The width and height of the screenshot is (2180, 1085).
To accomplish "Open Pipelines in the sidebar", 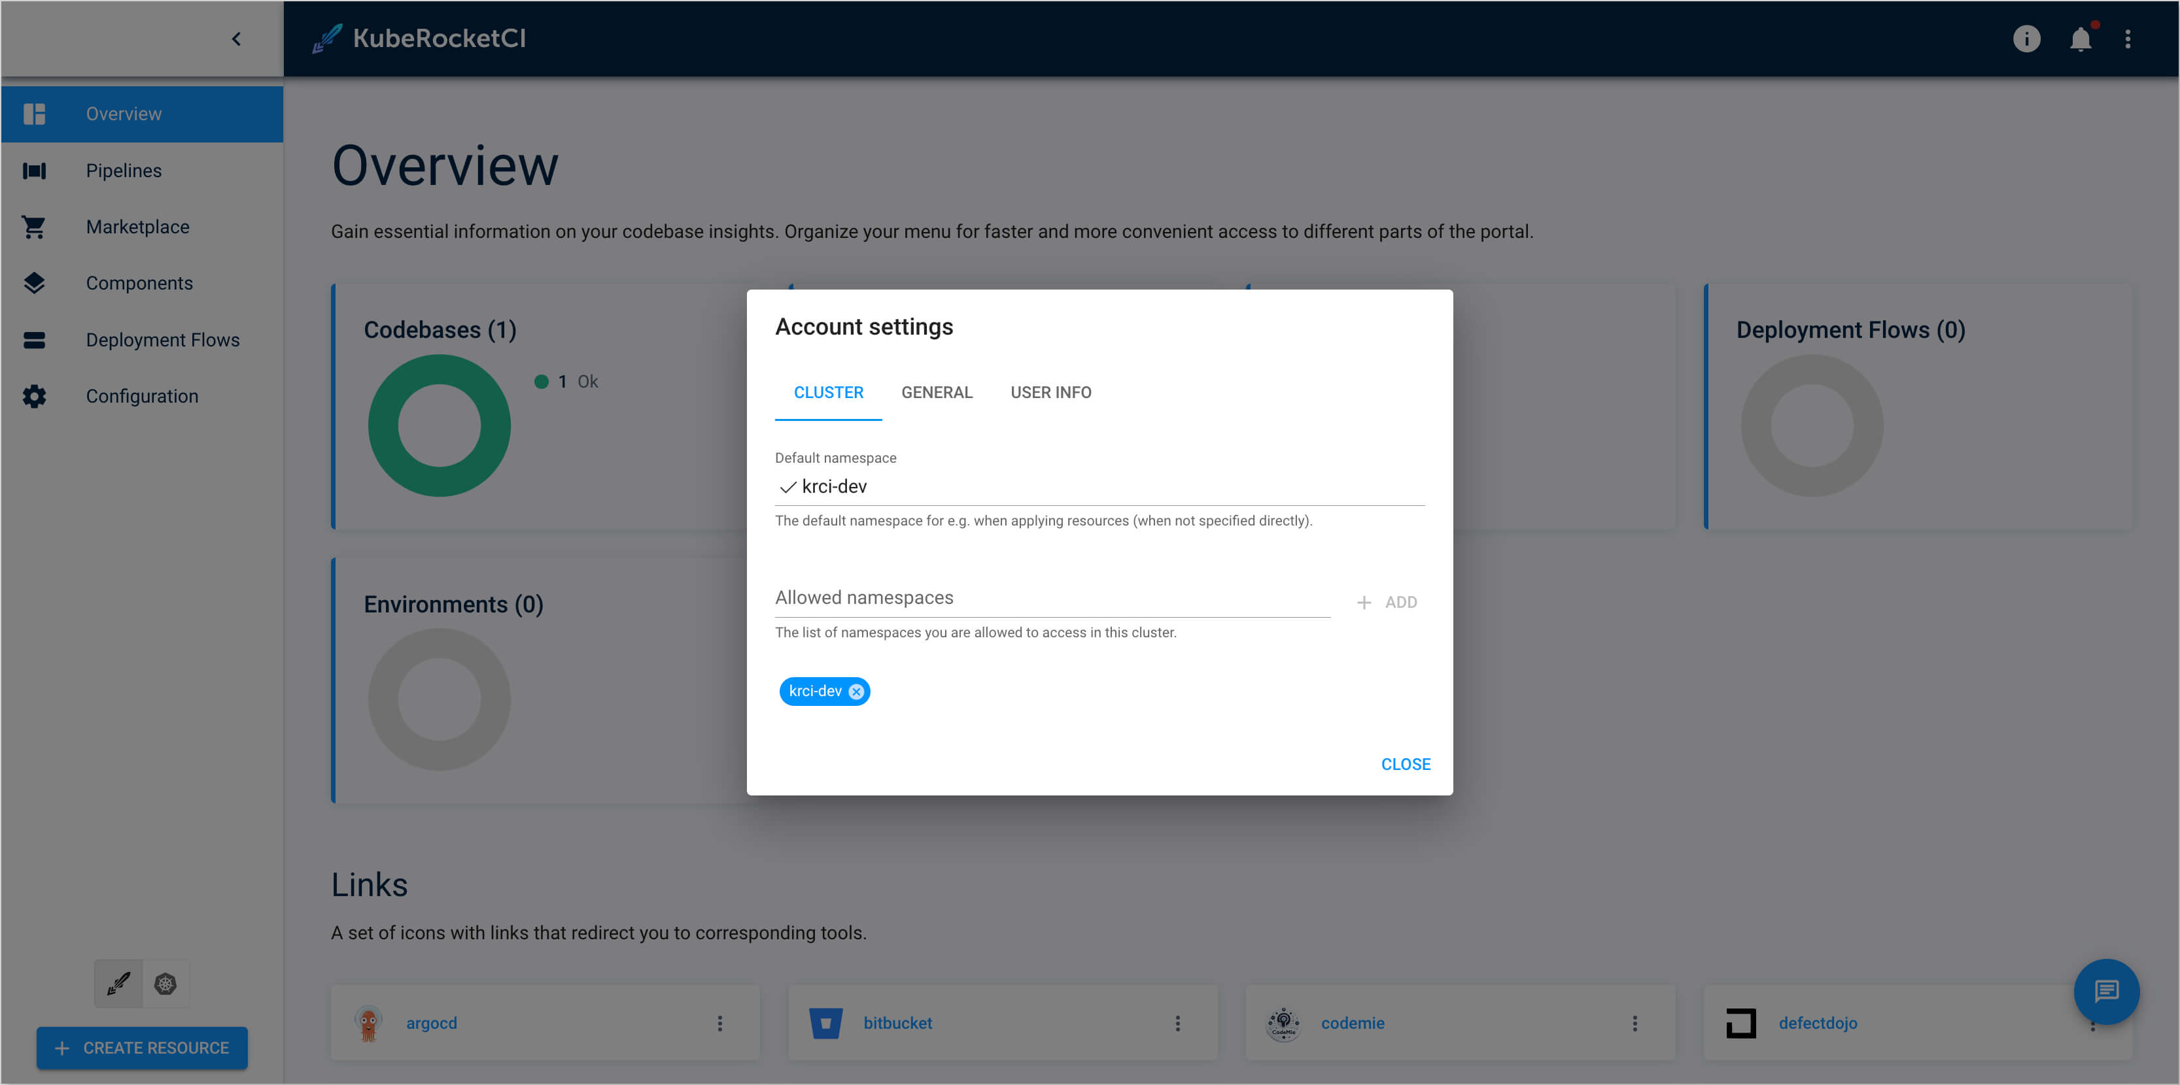I will 124,170.
